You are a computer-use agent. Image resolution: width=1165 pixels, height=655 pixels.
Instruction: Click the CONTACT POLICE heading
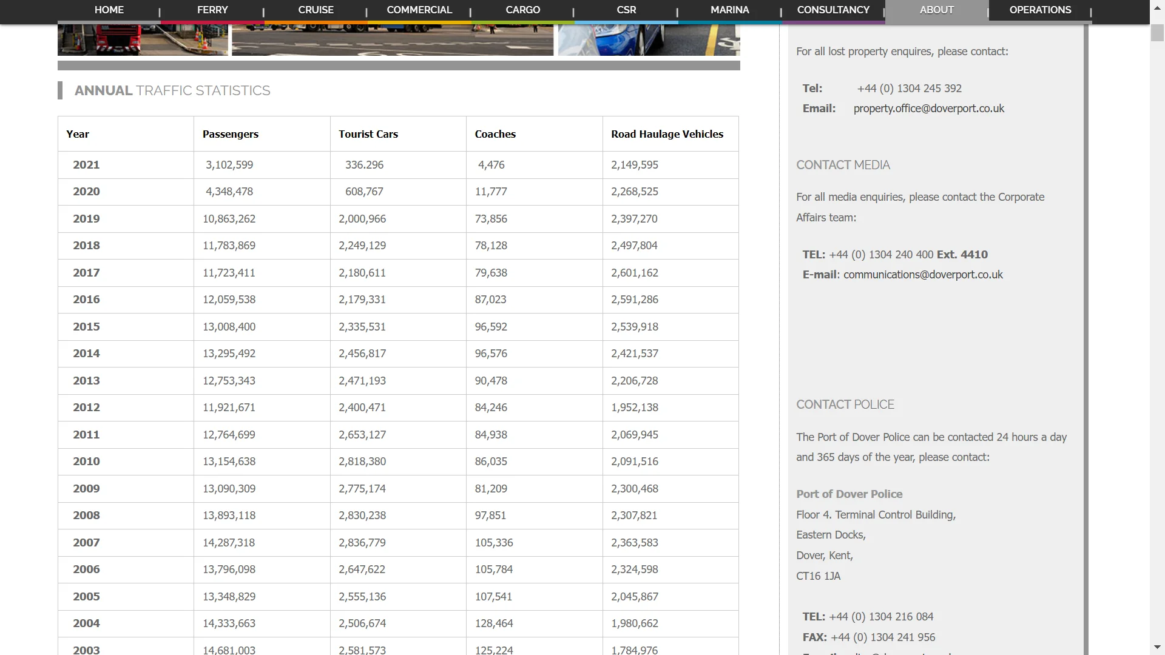coord(845,405)
